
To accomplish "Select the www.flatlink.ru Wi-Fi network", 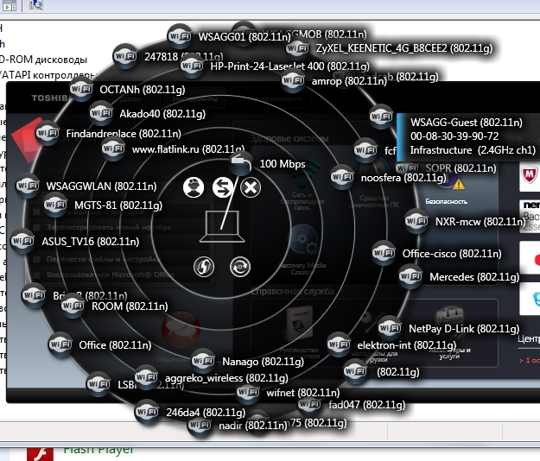I will click(114, 149).
